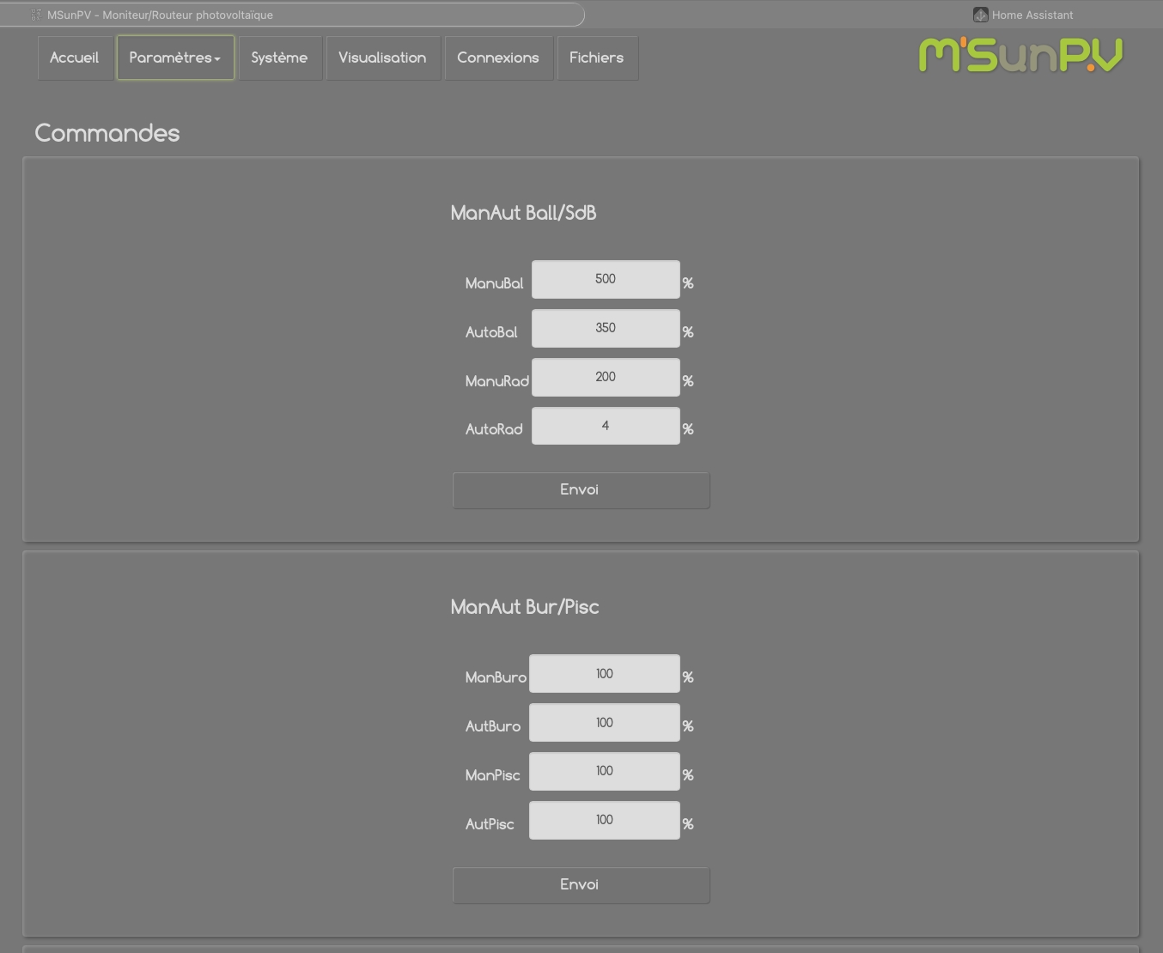Screen dimensions: 1163x953
Task: Click the ManPisc input field
Action: (605, 771)
